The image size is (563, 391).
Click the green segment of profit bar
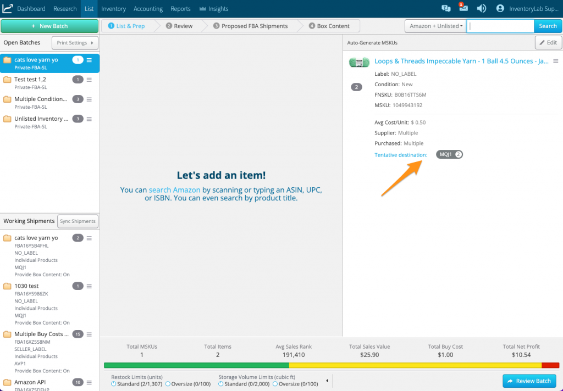[196, 365]
